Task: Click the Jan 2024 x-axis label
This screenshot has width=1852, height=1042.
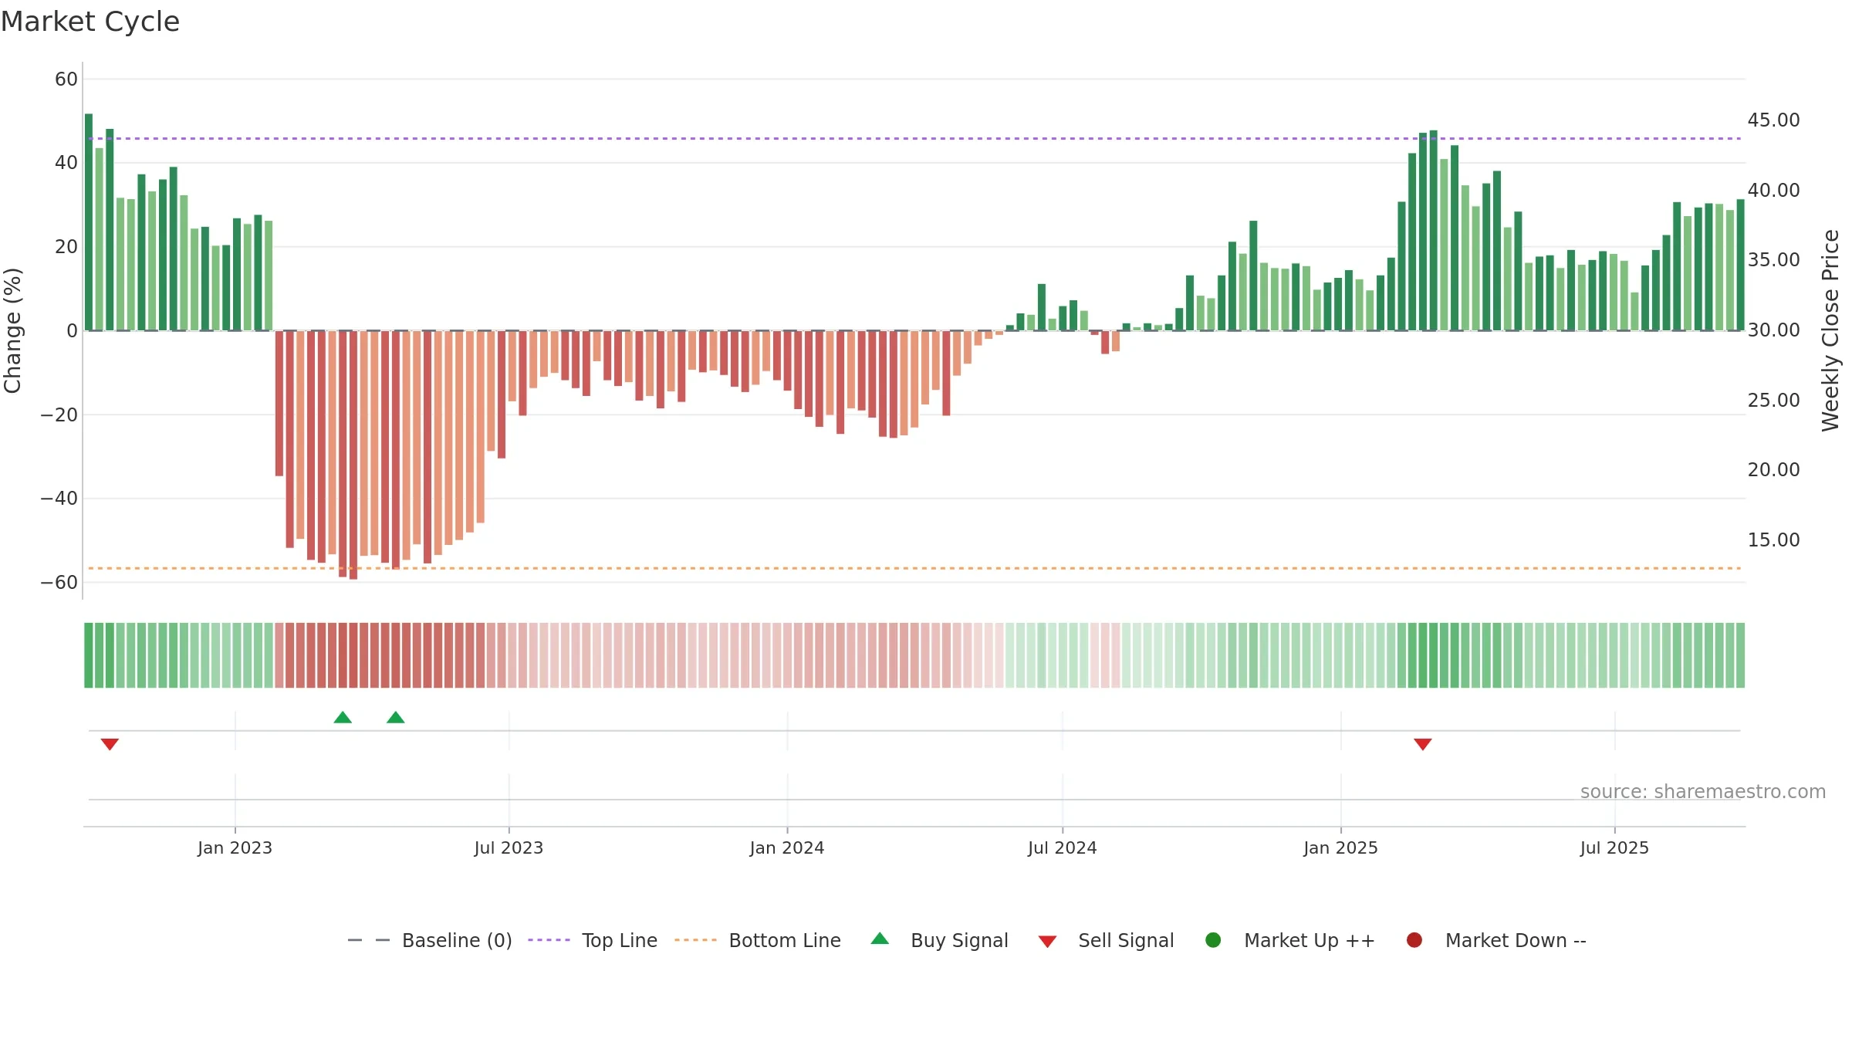Action: pos(787,848)
